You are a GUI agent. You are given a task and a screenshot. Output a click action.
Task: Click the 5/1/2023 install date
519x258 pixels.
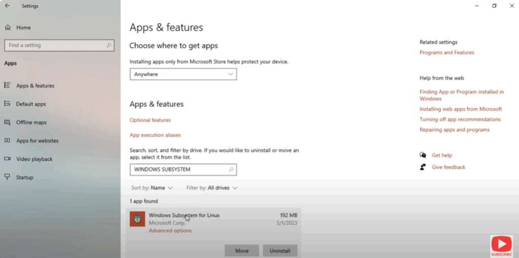point(287,223)
